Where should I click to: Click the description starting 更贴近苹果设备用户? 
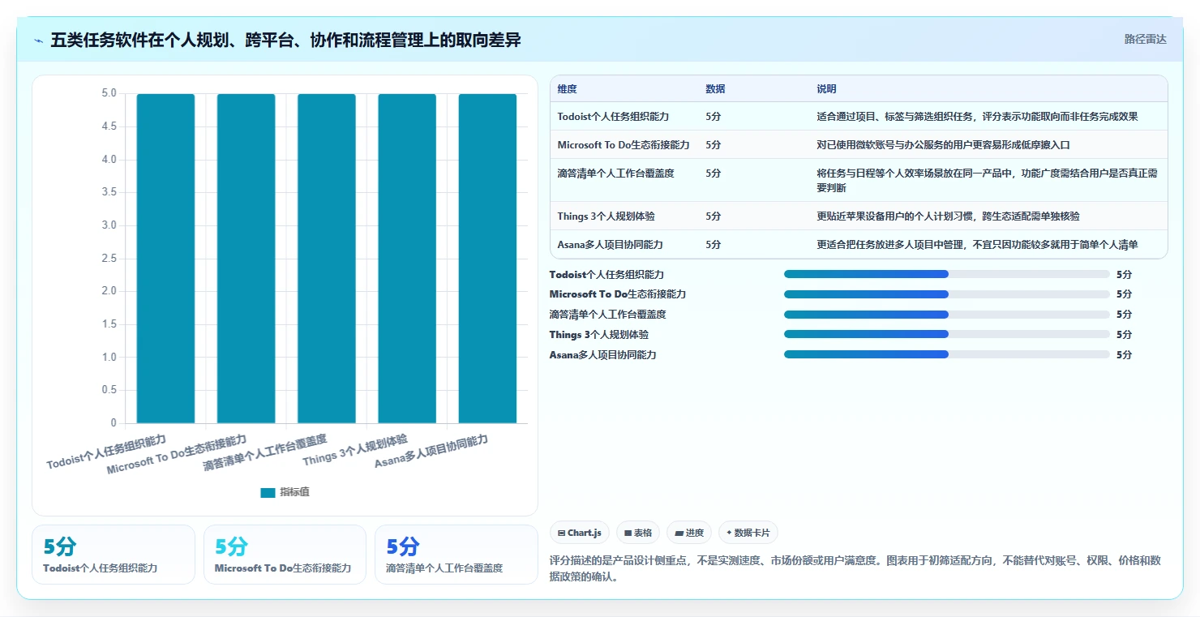pos(948,216)
